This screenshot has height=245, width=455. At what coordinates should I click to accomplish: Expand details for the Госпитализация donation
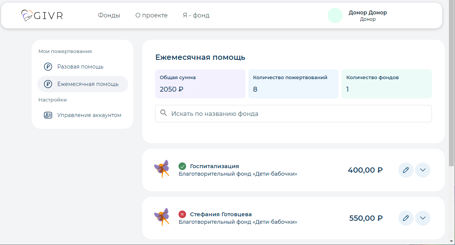pyautogui.click(x=422, y=170)
